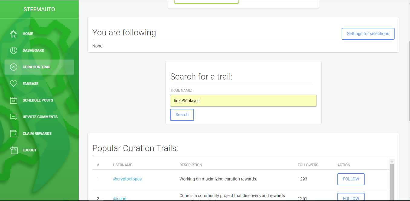
Task: Click the Home house icon
Action: click(x=14, y=34)
